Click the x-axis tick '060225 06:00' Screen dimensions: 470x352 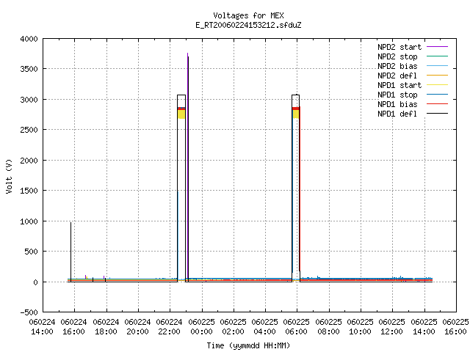click(297, 327)
